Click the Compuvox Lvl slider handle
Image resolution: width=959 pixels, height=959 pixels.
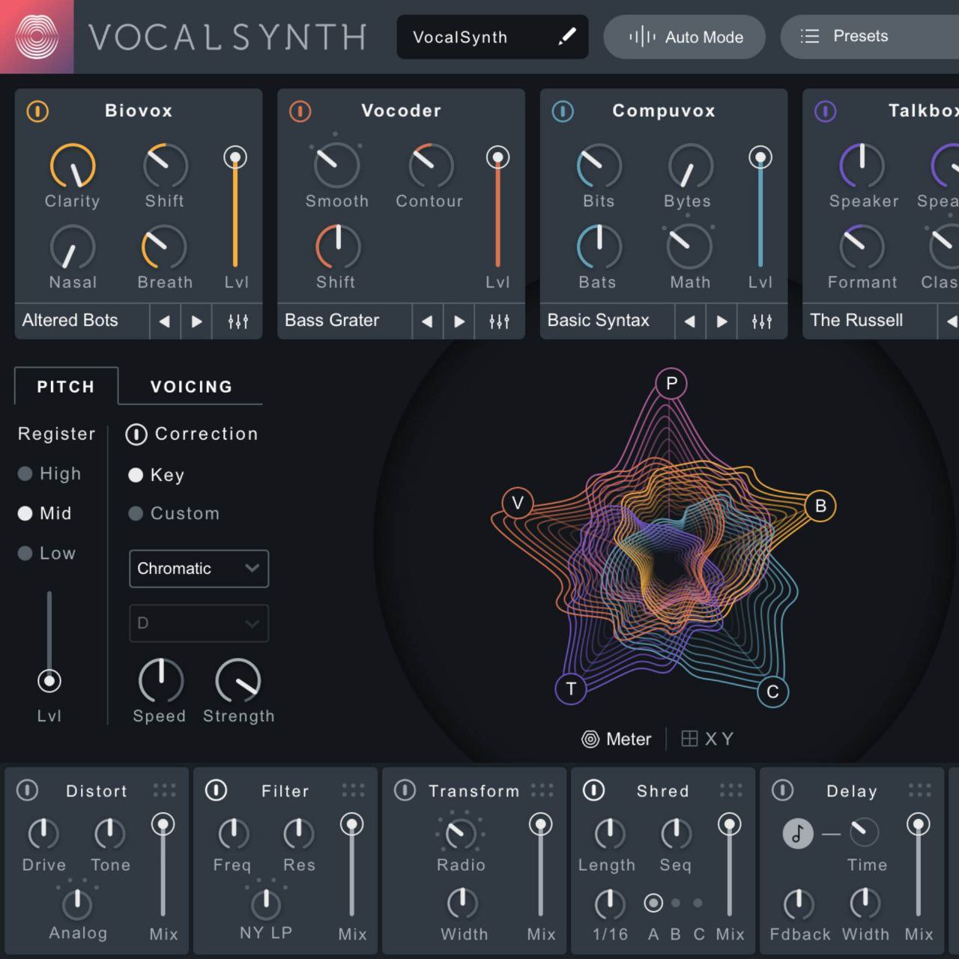coord(760,157)
